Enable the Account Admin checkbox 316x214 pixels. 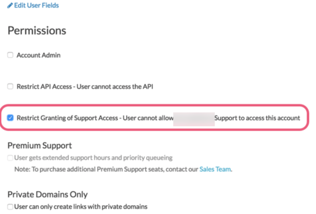click(10, 55)
